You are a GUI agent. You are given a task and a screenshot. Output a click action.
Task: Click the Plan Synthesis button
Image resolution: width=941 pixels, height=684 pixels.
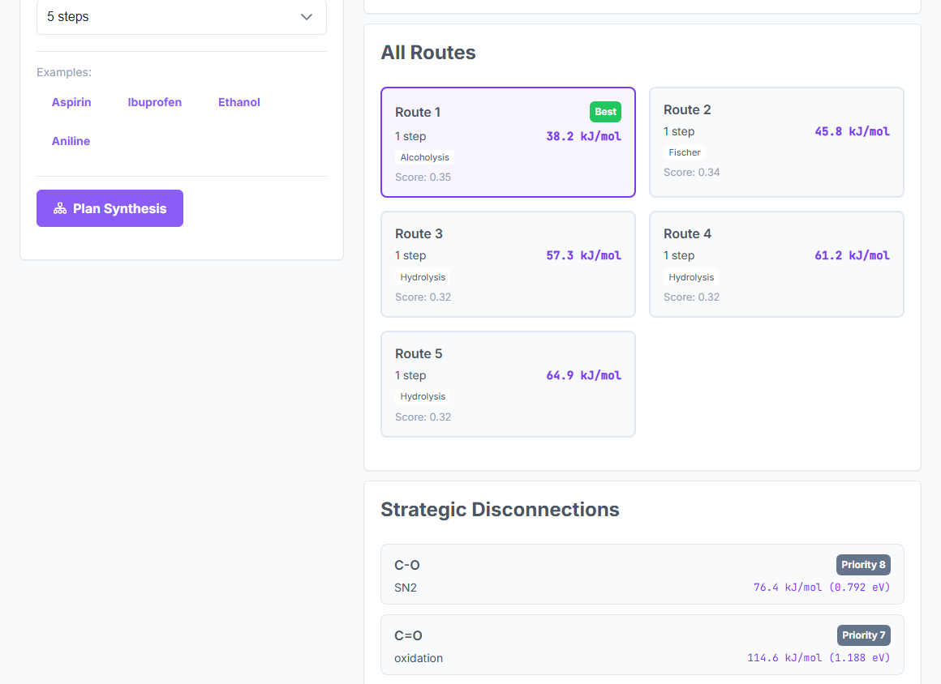point(110,208)
